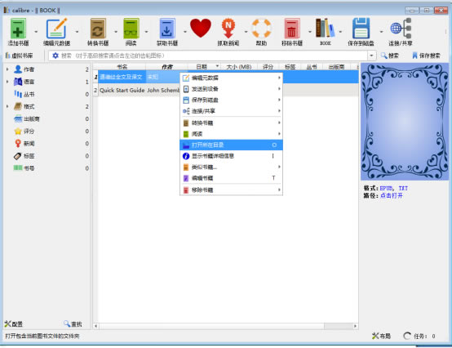Click the lifebuoy Help icon
Viewport: 452px width, 348px height.
pyautogui.click(x=261, y=29)
